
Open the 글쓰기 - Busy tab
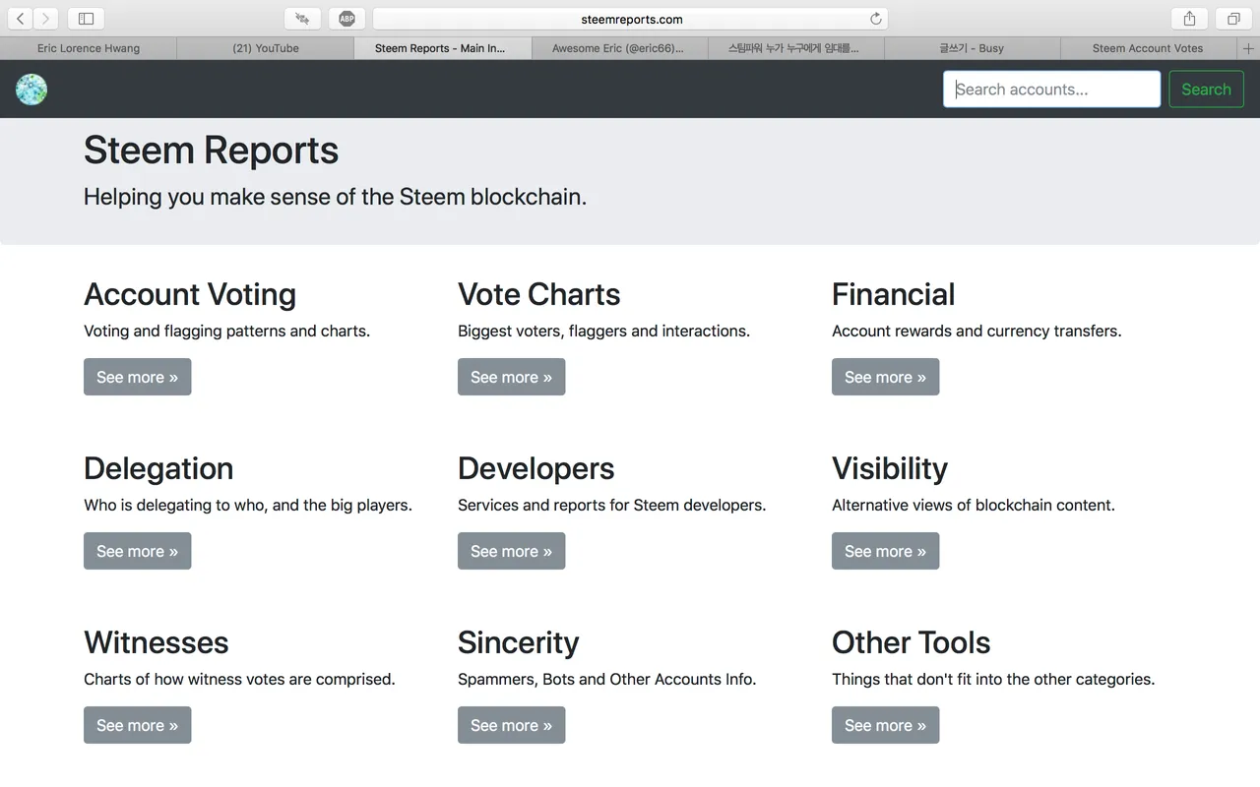pos(972,48)
